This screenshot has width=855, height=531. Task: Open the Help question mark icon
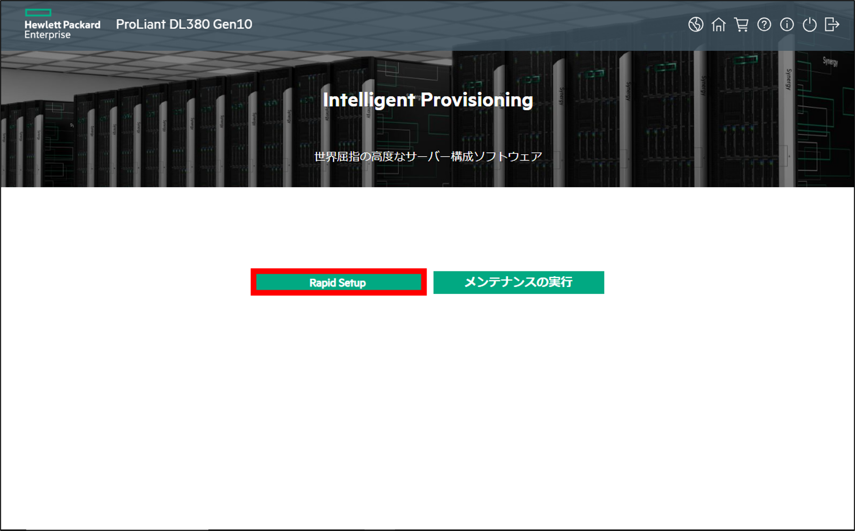point(764,24)
